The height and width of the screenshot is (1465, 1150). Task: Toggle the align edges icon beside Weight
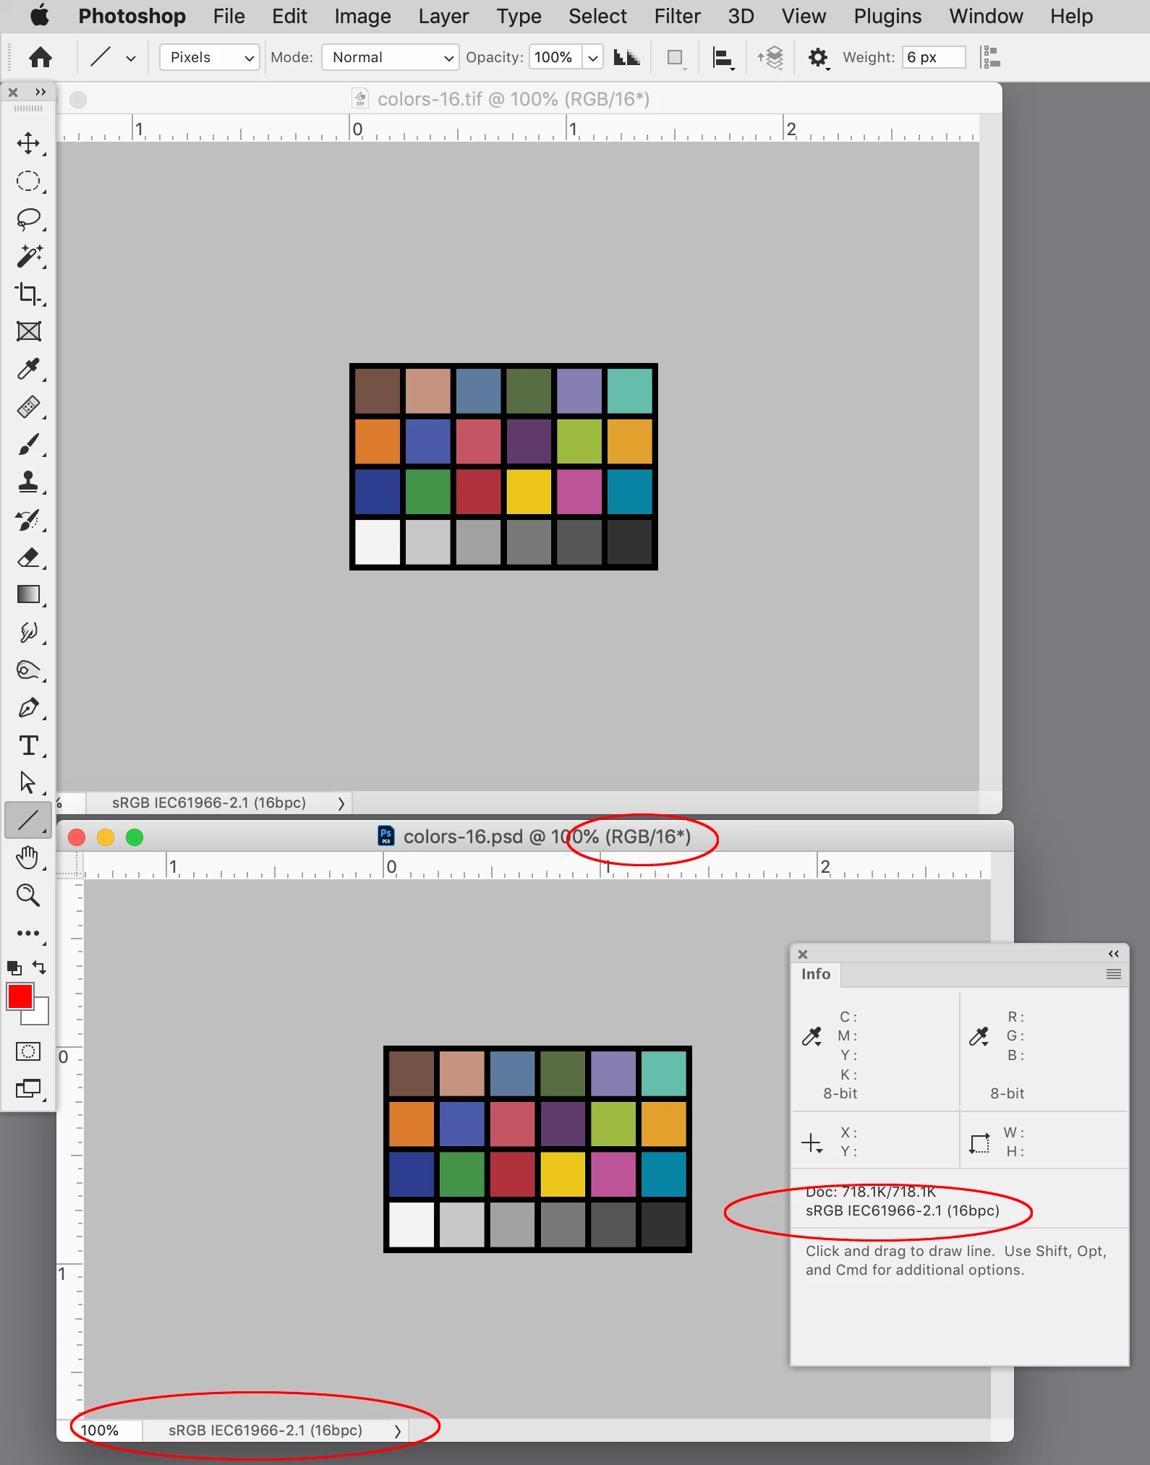(991, 57)
